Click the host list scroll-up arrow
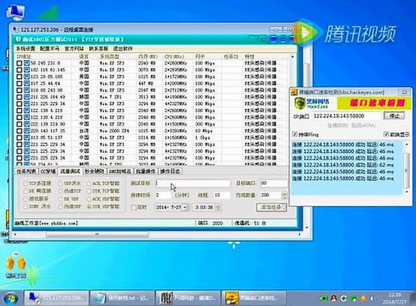 point(293,57)
